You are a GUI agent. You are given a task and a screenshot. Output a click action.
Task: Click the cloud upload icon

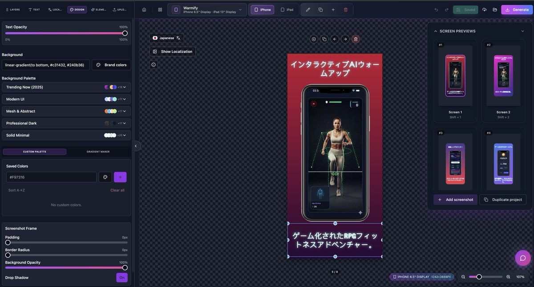pyautogui.click(x=485, y=10)
